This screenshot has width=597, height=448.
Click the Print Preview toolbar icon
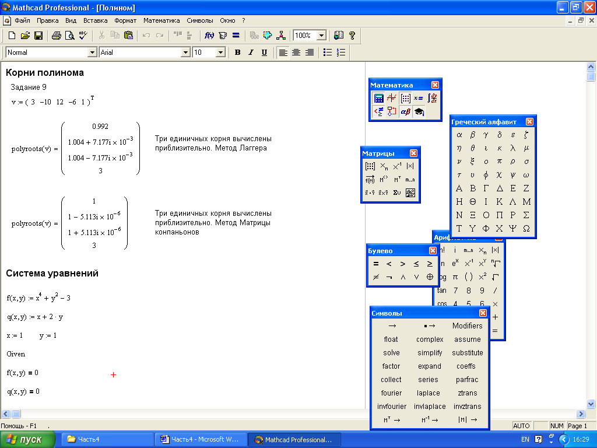(x=70, y=36)
